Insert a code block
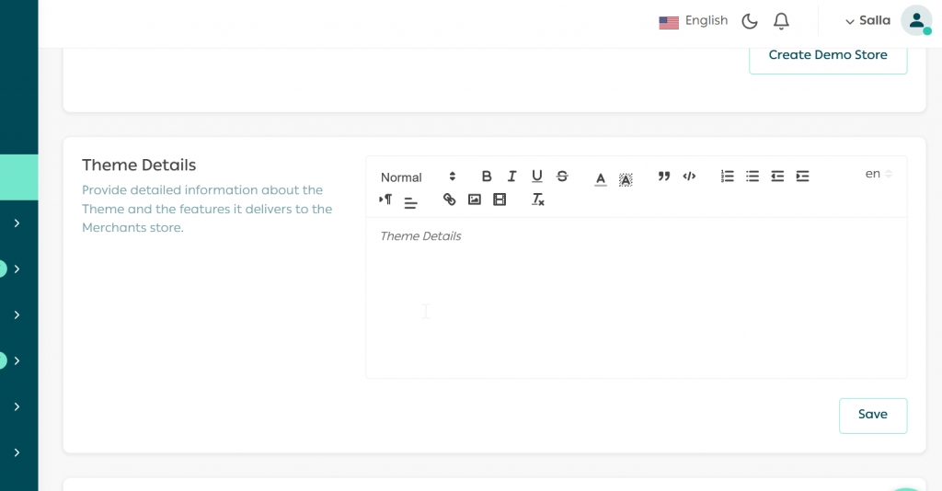The height and width of the screenshot is (491, 942). tap(689, 177)
